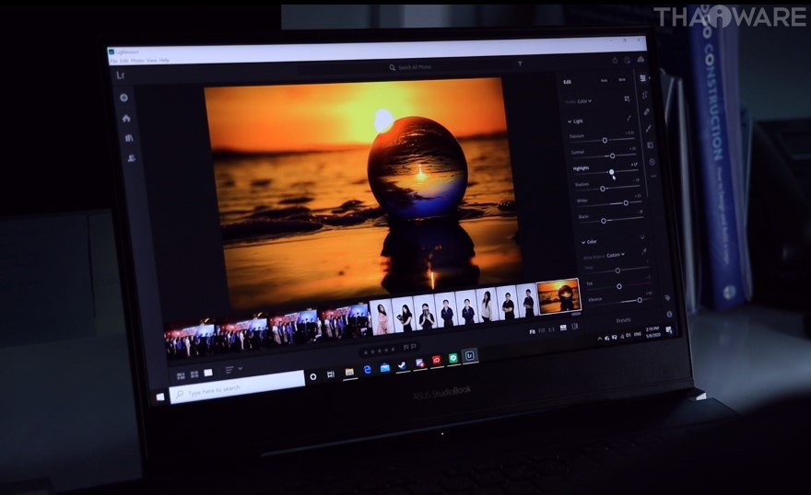Click the filter funnel icon beside search
Viewport: 811px width, 495px height.
(x=520, y=63)
